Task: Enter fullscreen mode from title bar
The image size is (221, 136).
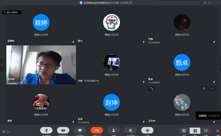Action: [x=209, y=3]
